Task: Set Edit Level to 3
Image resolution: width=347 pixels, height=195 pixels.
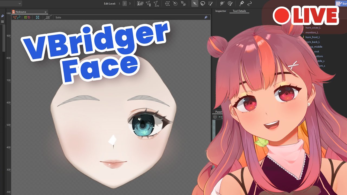Action: pos(130,4)
